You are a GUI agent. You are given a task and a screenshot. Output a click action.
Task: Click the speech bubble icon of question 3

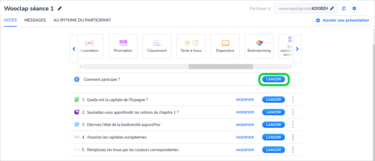(x=77, y=125)
